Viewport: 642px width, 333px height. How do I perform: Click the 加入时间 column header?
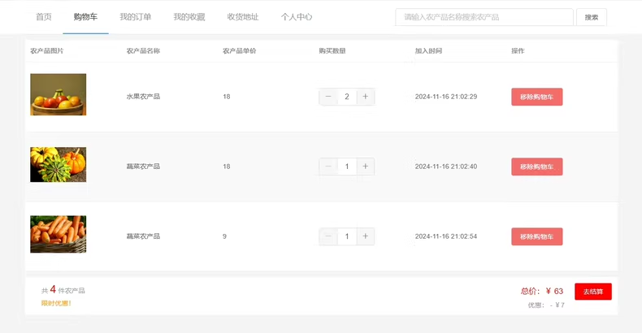pos(428,50)
